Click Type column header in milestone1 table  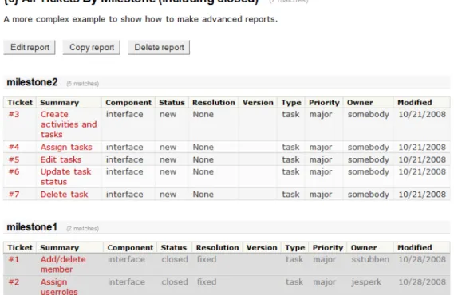(295, 248)
